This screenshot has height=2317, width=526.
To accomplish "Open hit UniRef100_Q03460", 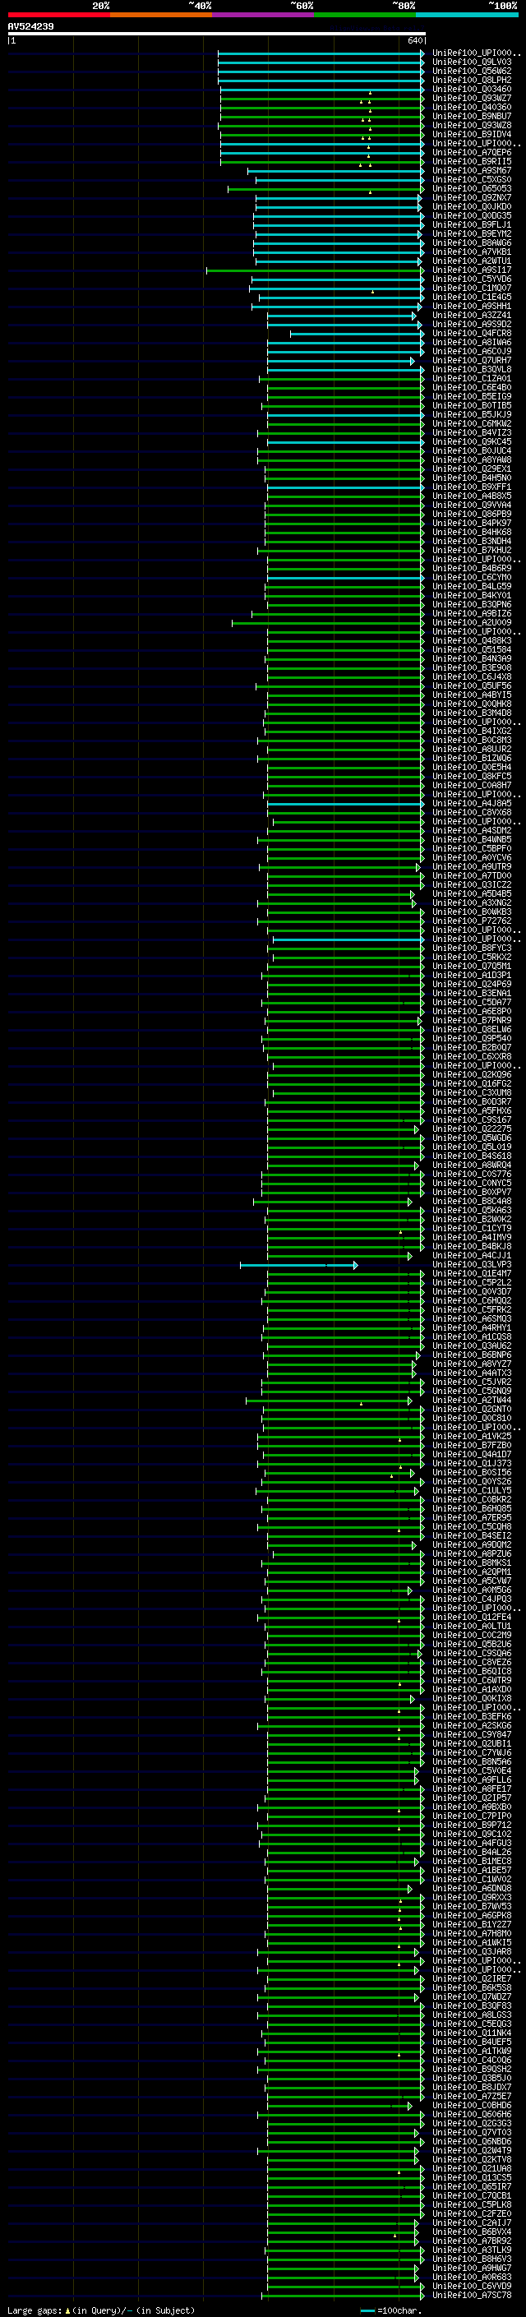I will pos(471,89).
